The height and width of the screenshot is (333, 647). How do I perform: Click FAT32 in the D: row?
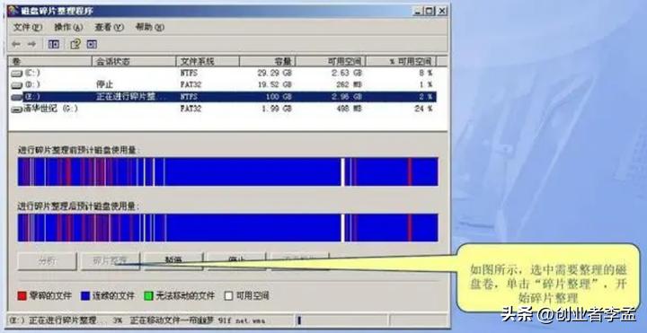click(191, 85)
